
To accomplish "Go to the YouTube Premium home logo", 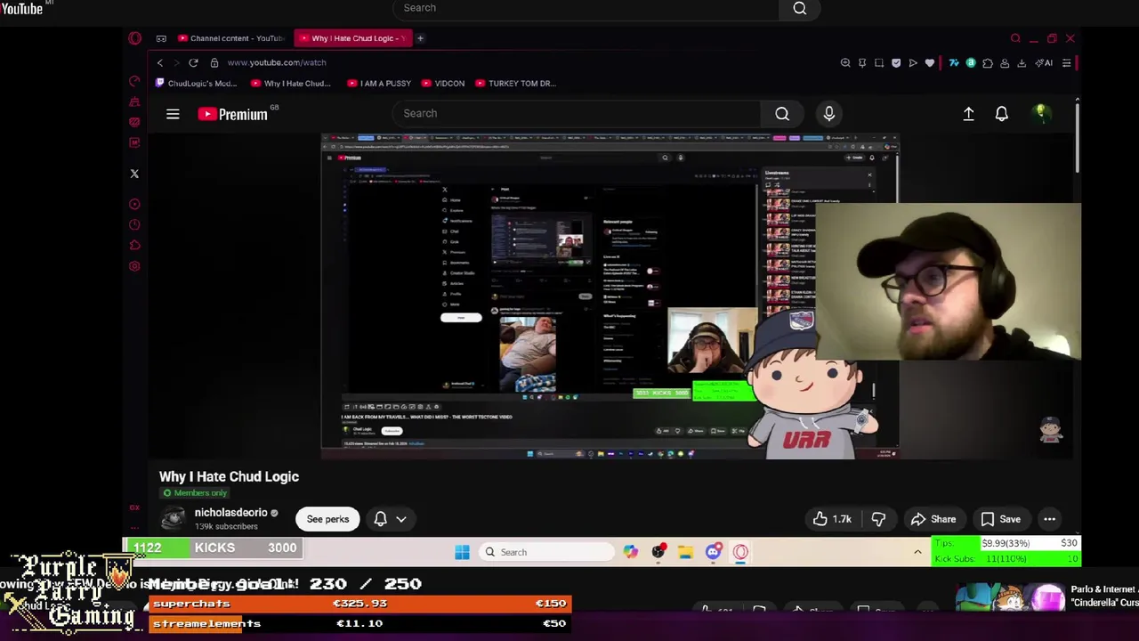I will 232,114.
